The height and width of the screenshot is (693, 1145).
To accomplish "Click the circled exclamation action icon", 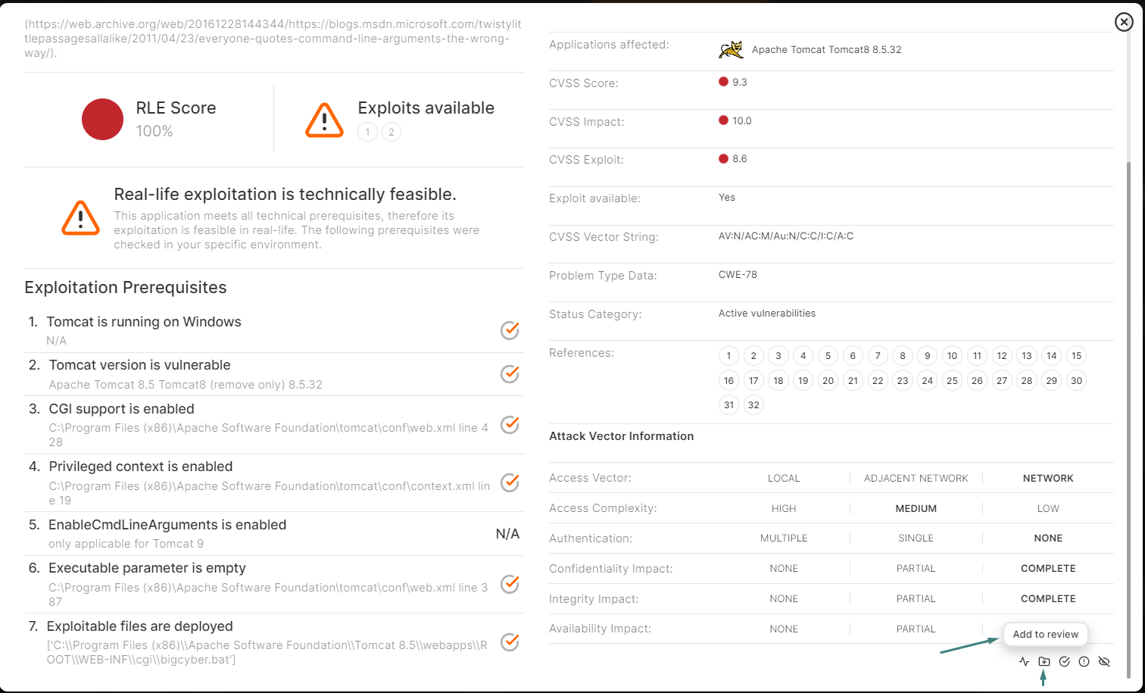I will (x=1084, y=662).
